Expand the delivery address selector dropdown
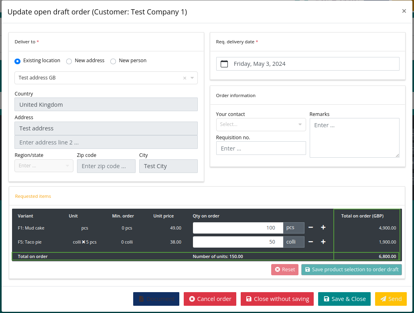The height and width of the screenshot is (313, 414). tap(193, 78)
